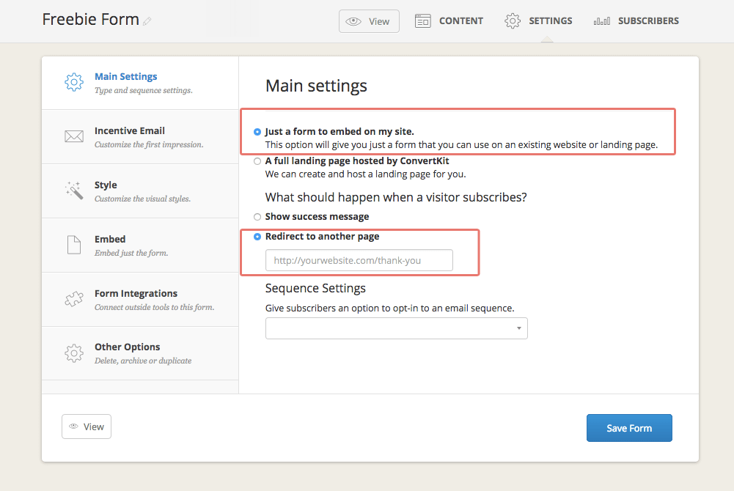Select the Show success message option
734x491 pixels.
[x=257, y=216]
